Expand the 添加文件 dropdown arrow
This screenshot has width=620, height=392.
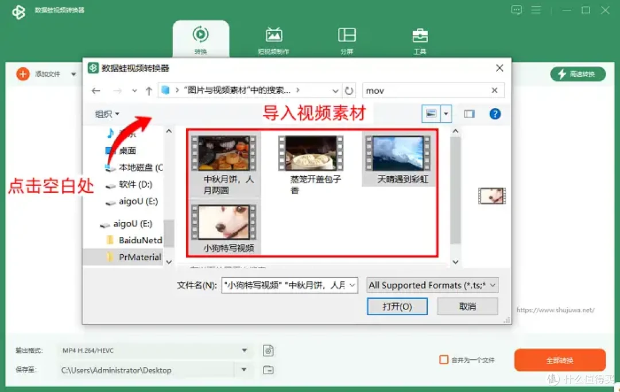(x=73, y=74)
